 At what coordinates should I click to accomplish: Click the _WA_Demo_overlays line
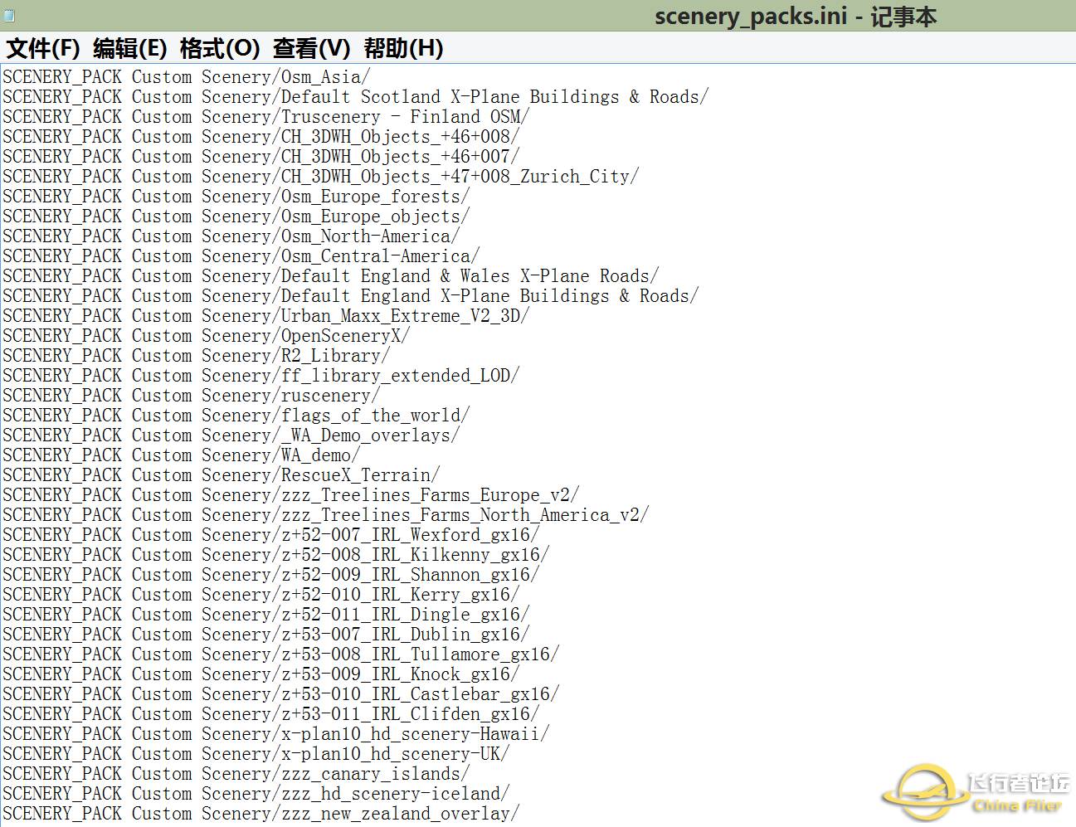point(231,435)
